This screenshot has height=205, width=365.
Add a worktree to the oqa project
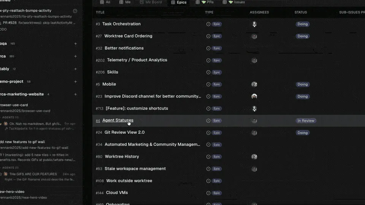[x=75, y=44]
